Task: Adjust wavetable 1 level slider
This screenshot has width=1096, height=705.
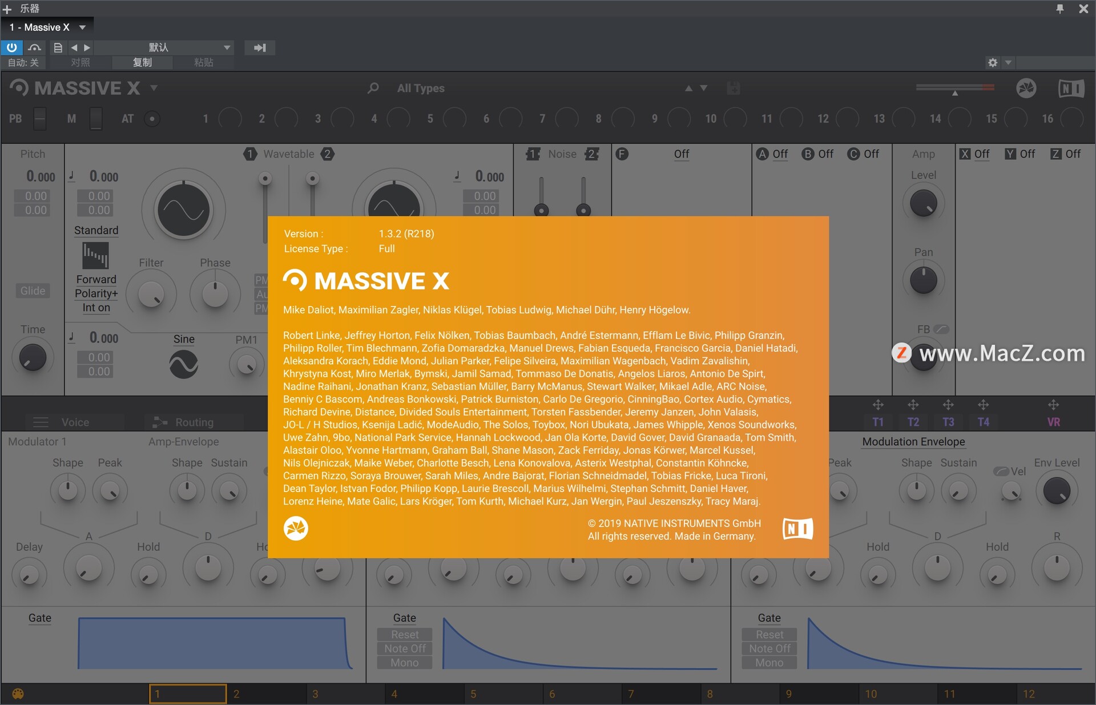Action: [265, 179]
